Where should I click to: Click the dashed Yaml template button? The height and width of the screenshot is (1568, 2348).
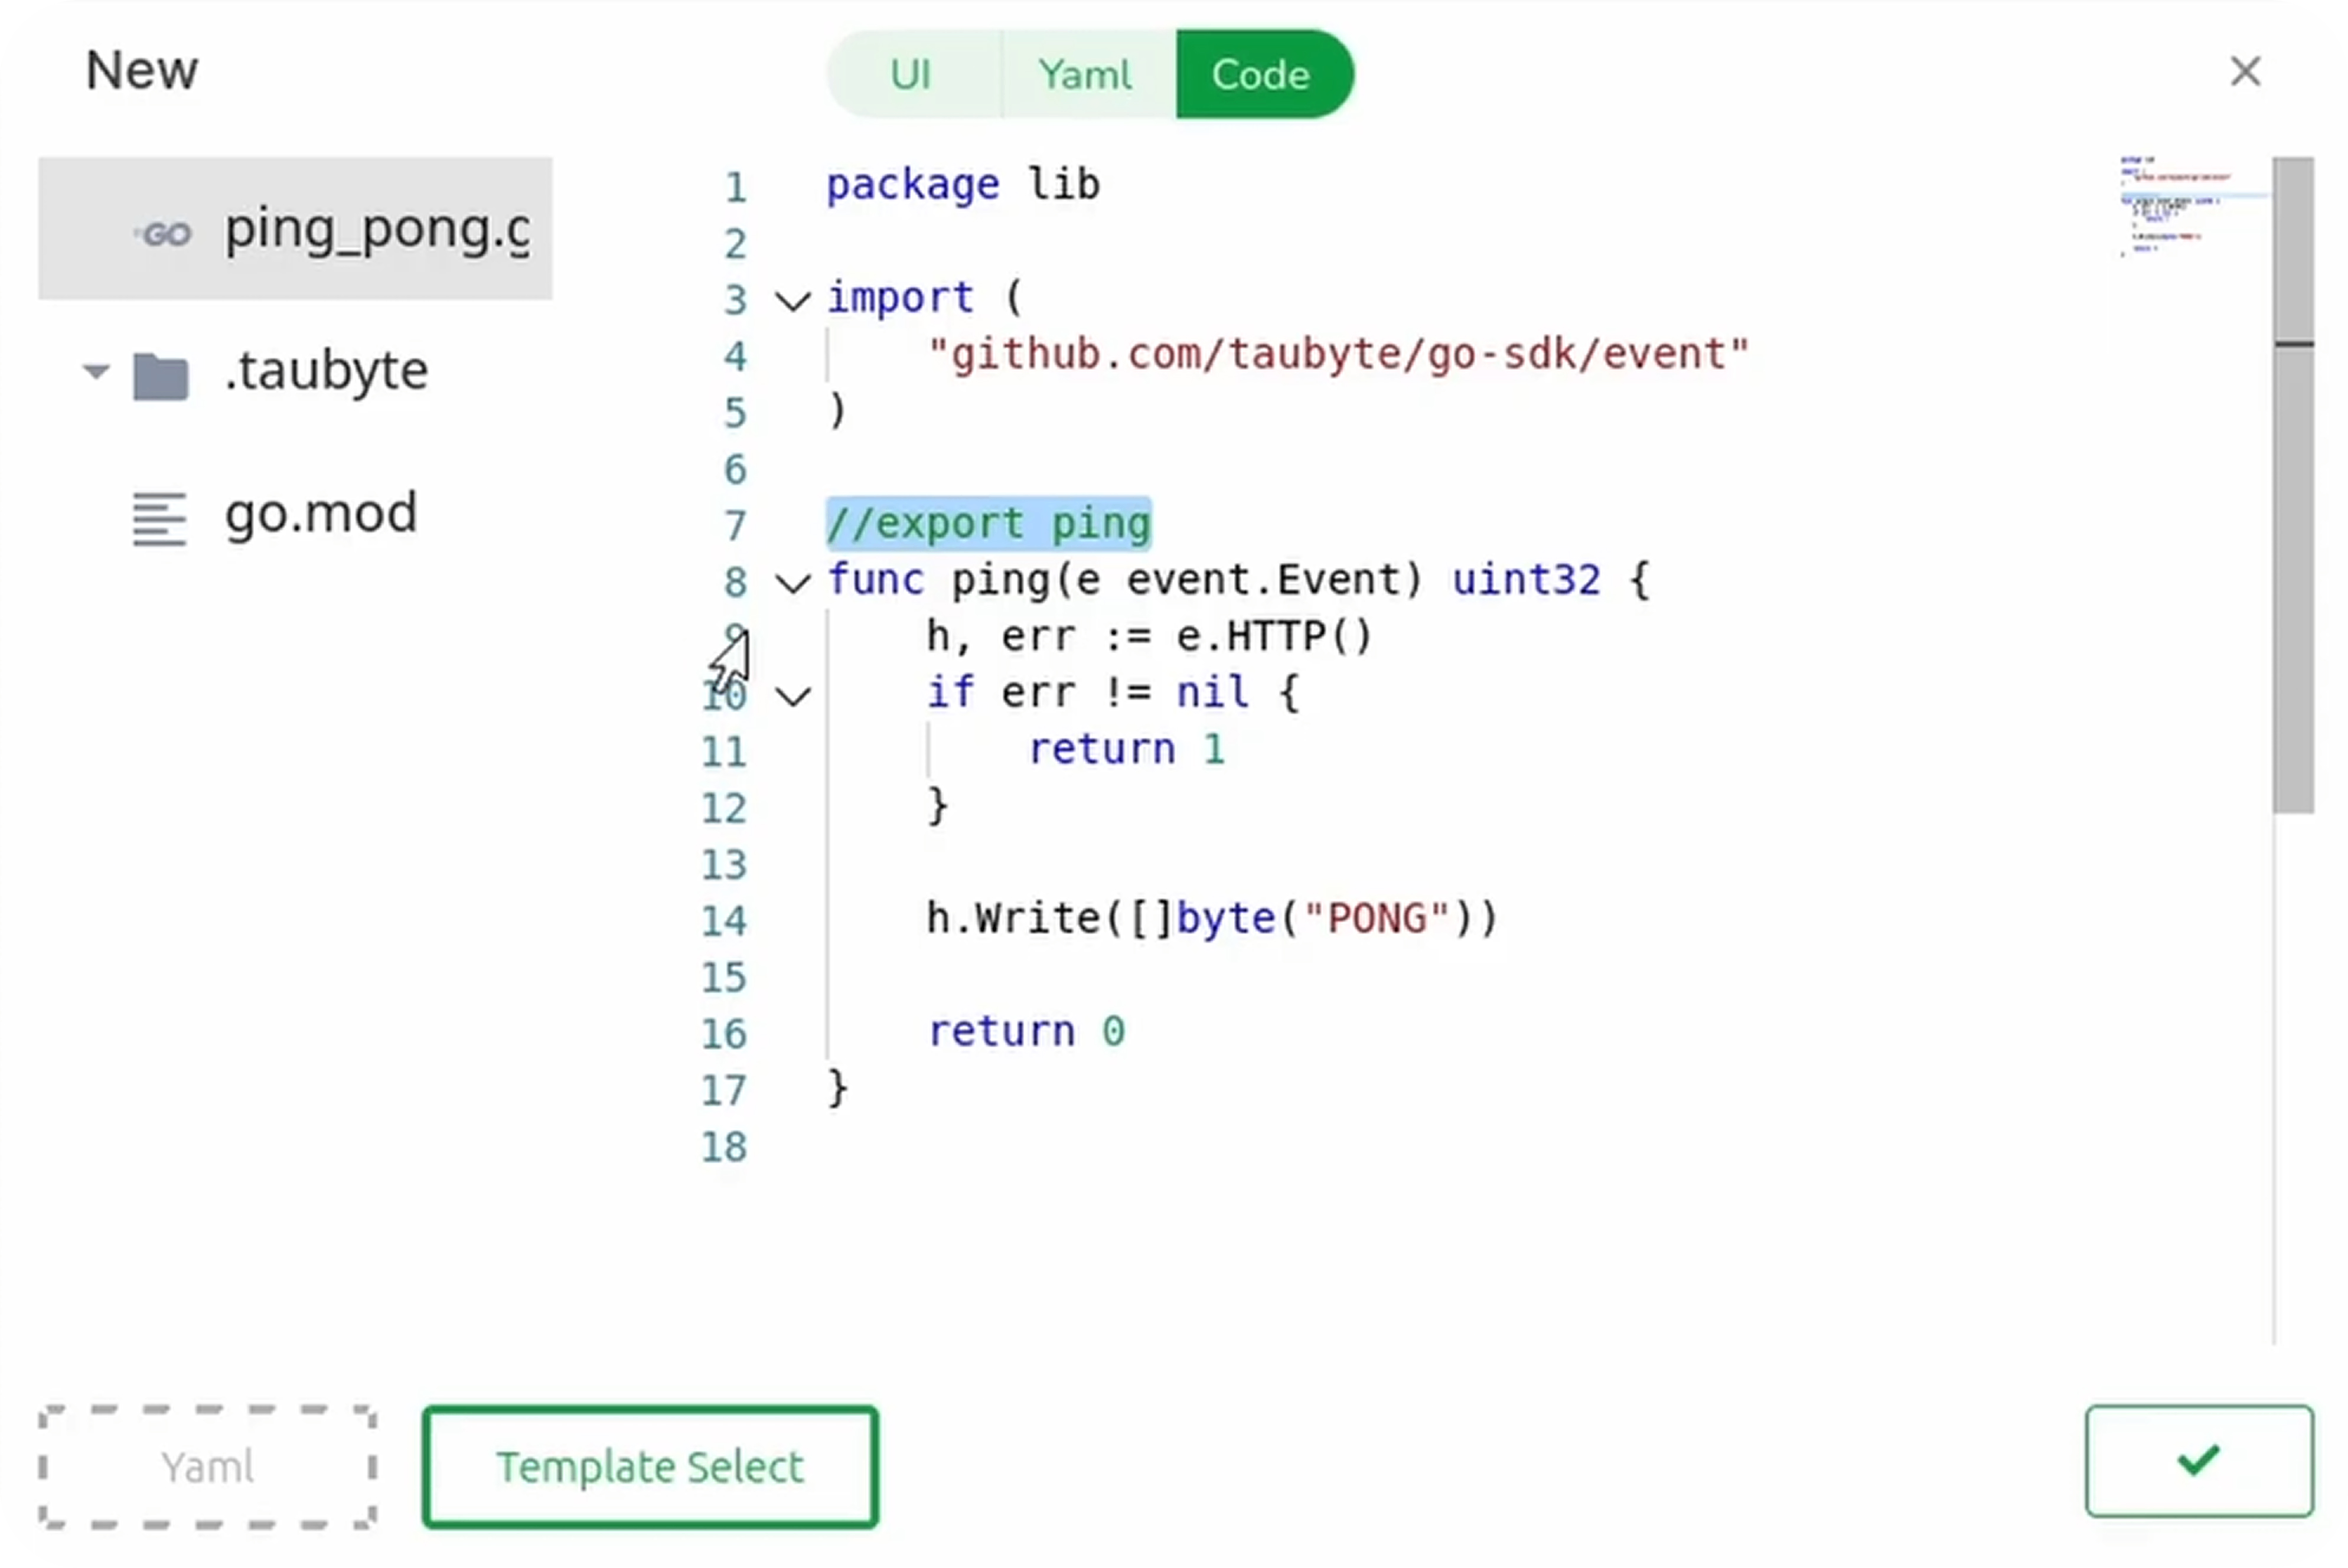click(206, 1466)
